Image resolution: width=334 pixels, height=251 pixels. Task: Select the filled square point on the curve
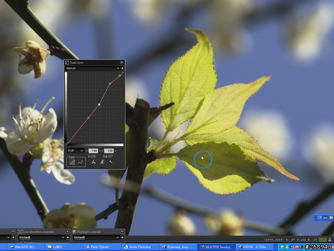tap(99, 105)
